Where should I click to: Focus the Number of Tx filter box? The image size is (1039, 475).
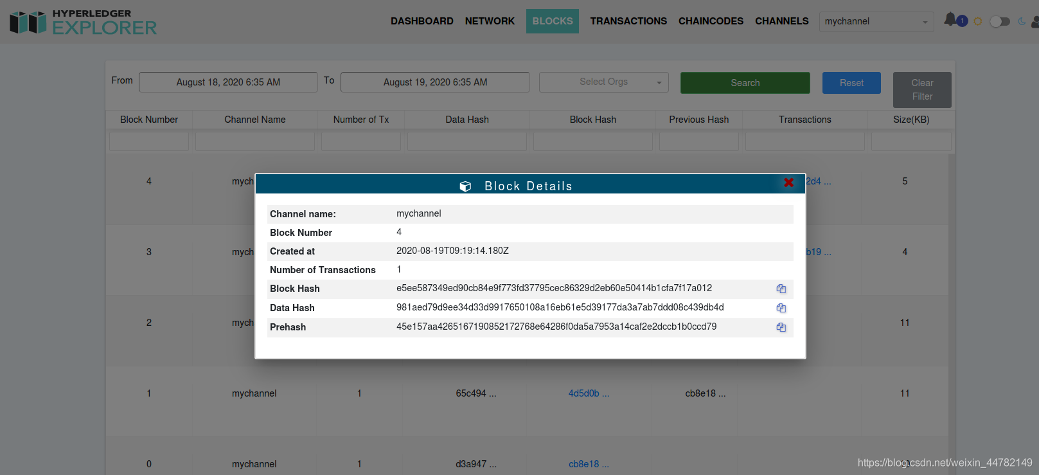361,141
